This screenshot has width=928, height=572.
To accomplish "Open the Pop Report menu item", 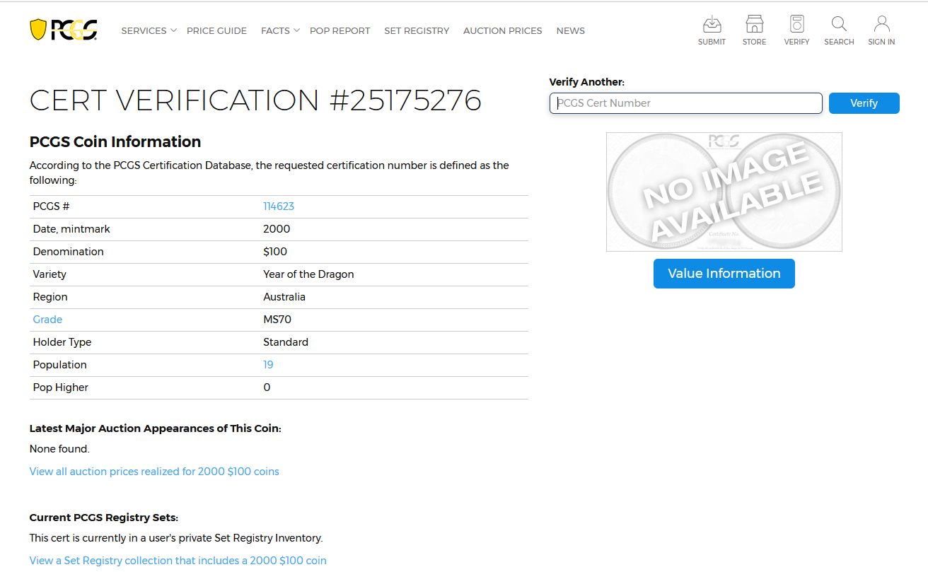I will [340, 30].
